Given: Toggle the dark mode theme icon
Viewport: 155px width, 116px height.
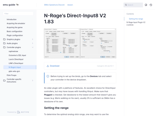Looking at the screenshot, I should coord(146,5).
